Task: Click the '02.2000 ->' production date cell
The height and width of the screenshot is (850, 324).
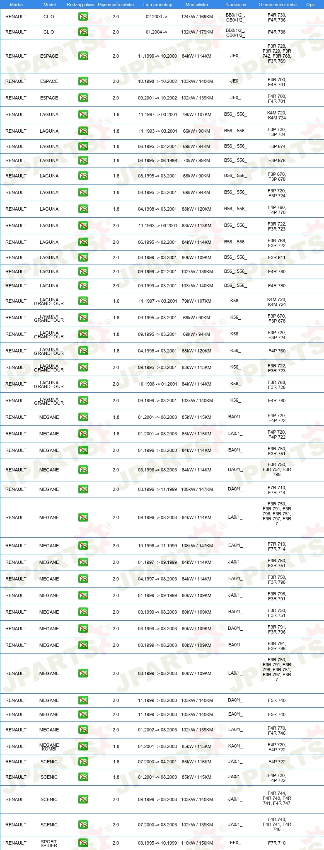Action: tap(157, 17)
